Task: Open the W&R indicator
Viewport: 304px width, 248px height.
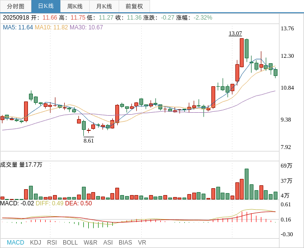Action: [90, 243]
